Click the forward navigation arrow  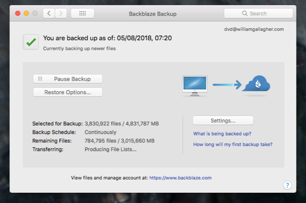coord(61,13)
